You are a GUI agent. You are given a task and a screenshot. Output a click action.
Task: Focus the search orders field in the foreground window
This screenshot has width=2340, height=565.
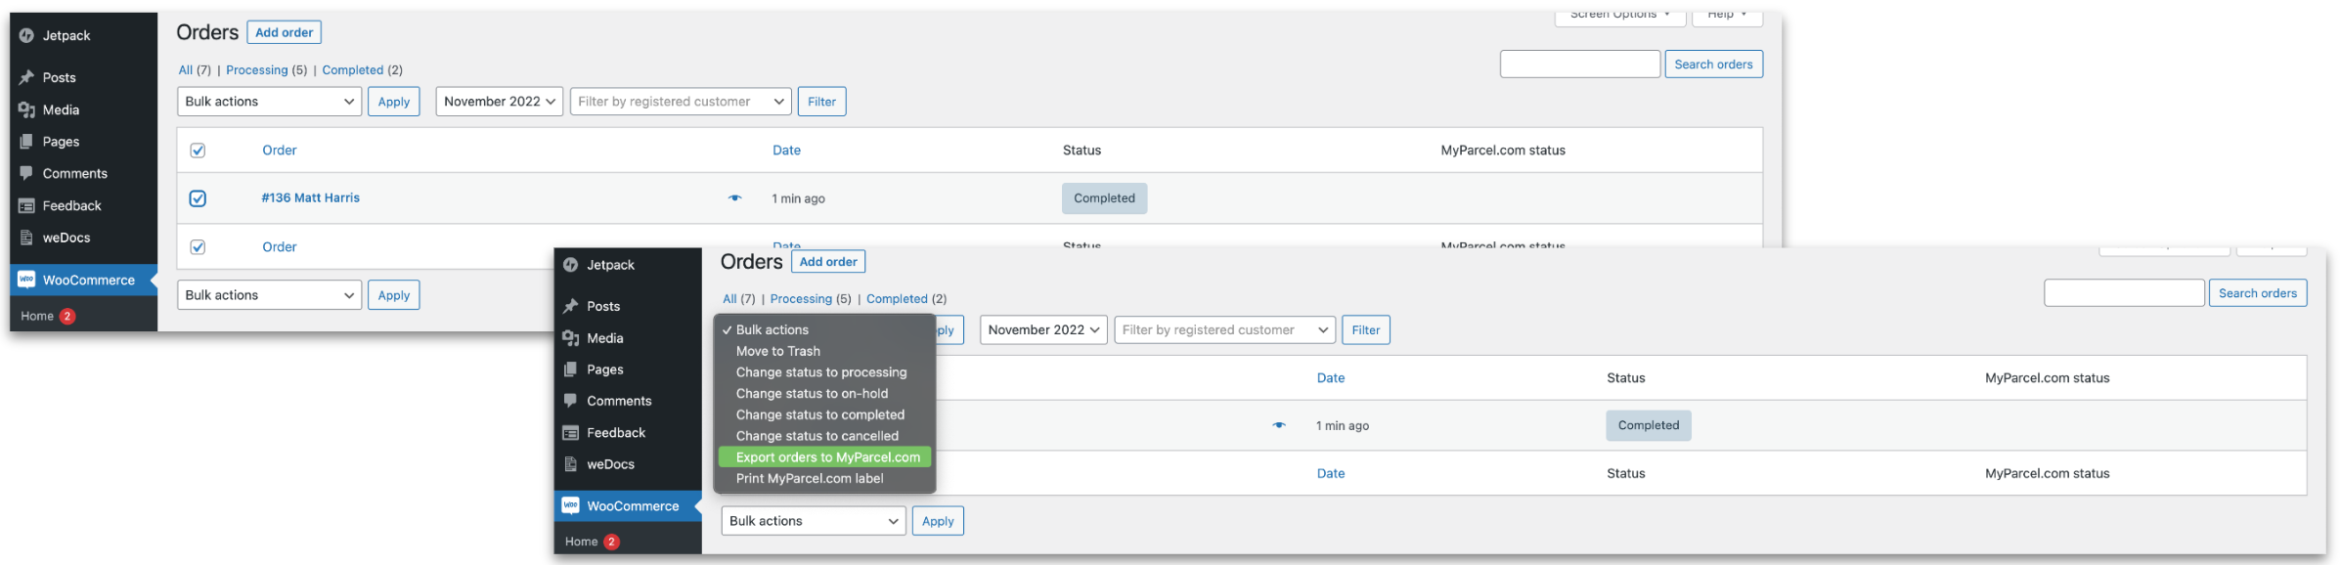coord(2123,293)
